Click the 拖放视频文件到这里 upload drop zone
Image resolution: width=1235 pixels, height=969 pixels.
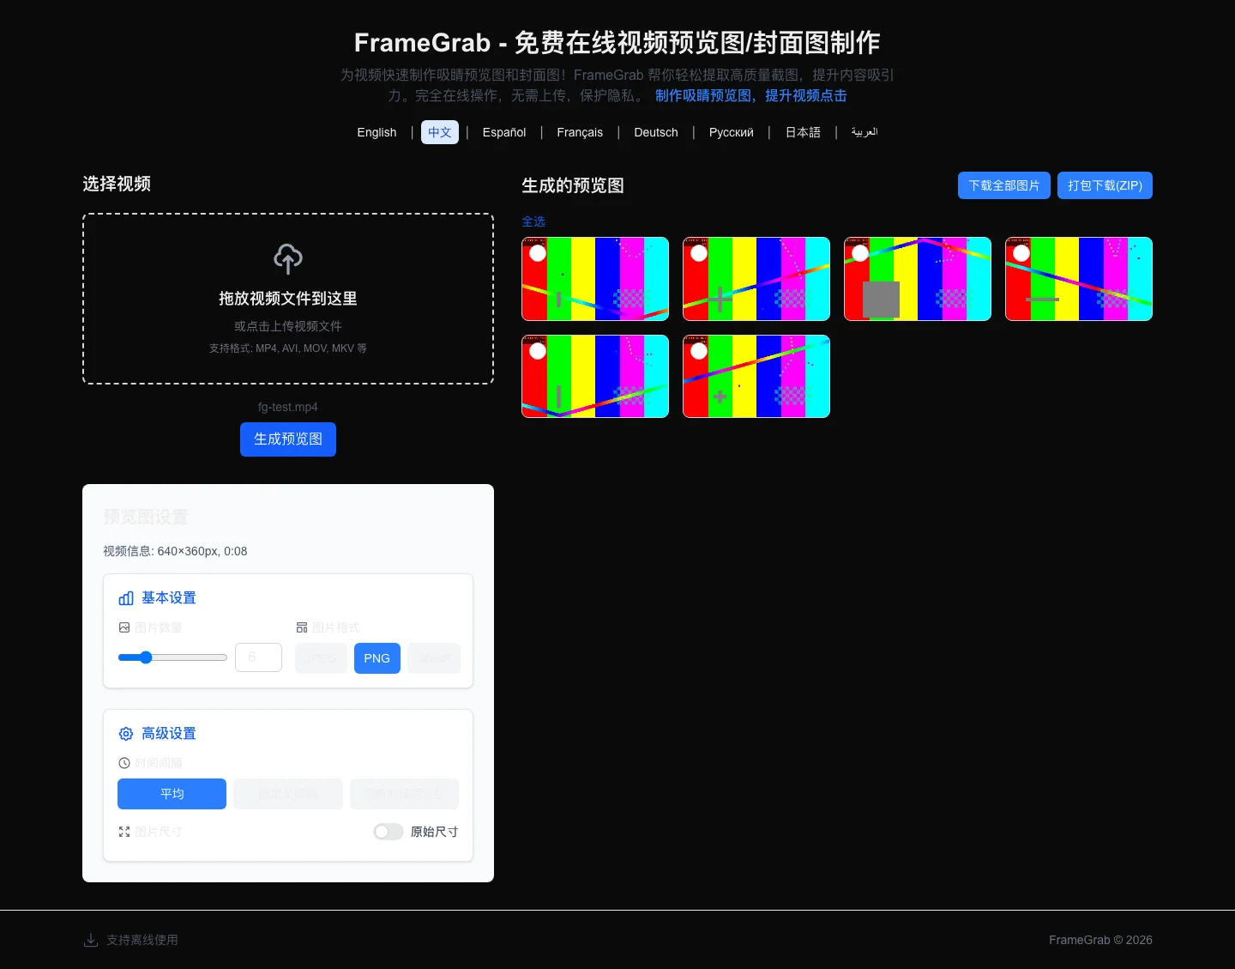pos(288,299)
